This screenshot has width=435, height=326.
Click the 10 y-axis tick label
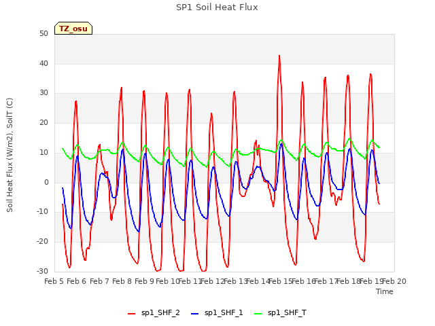tap(43, 152)
